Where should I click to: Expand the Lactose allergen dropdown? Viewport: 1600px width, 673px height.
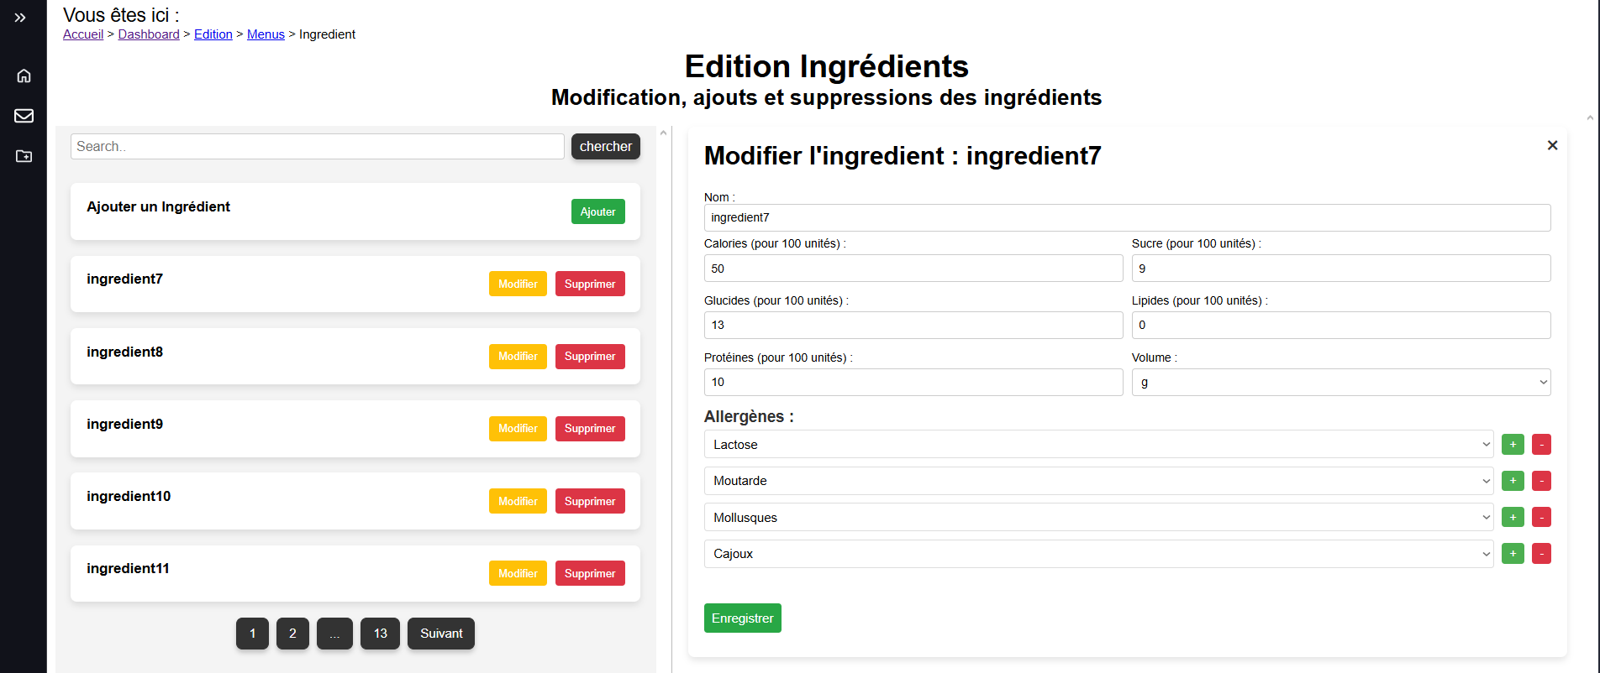[x=1098, y=445]
